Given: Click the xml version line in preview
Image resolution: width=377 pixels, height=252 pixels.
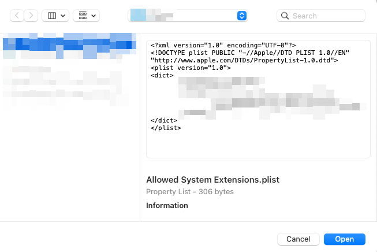Looking at the screenshot, I should pyautogui.click(x=223, y=45).
